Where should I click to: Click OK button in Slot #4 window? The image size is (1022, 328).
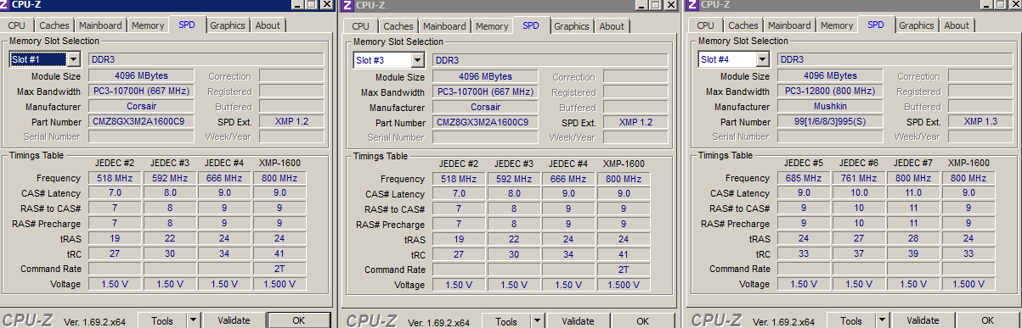(x=987, y=320)
